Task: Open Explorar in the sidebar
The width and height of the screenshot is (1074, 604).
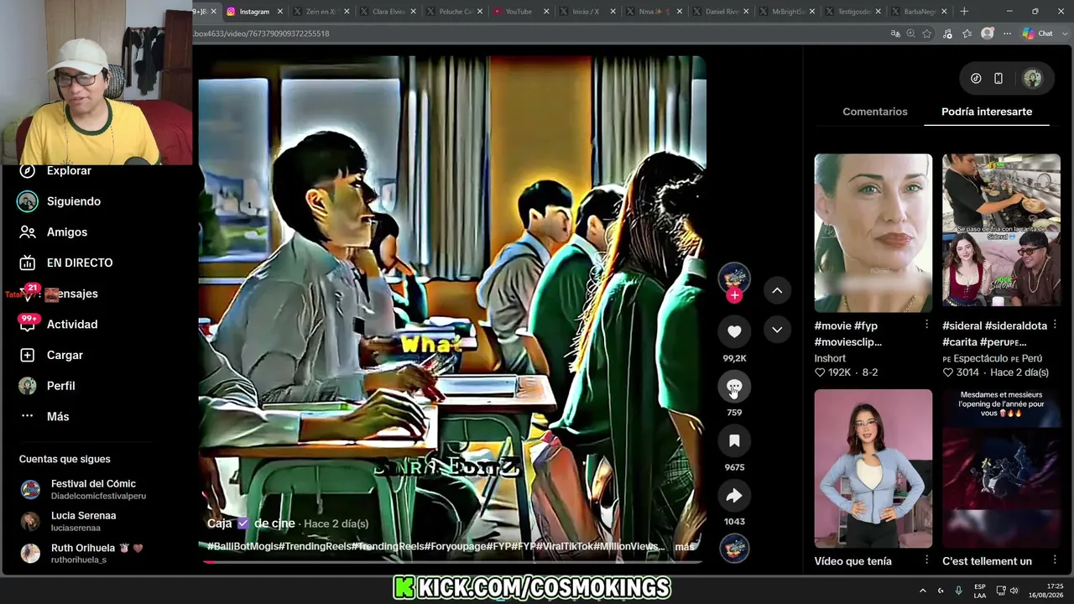Action: click(x=55, y=170)
